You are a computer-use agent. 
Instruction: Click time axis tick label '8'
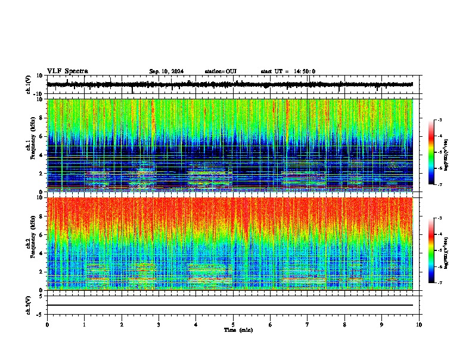(344, 325)
